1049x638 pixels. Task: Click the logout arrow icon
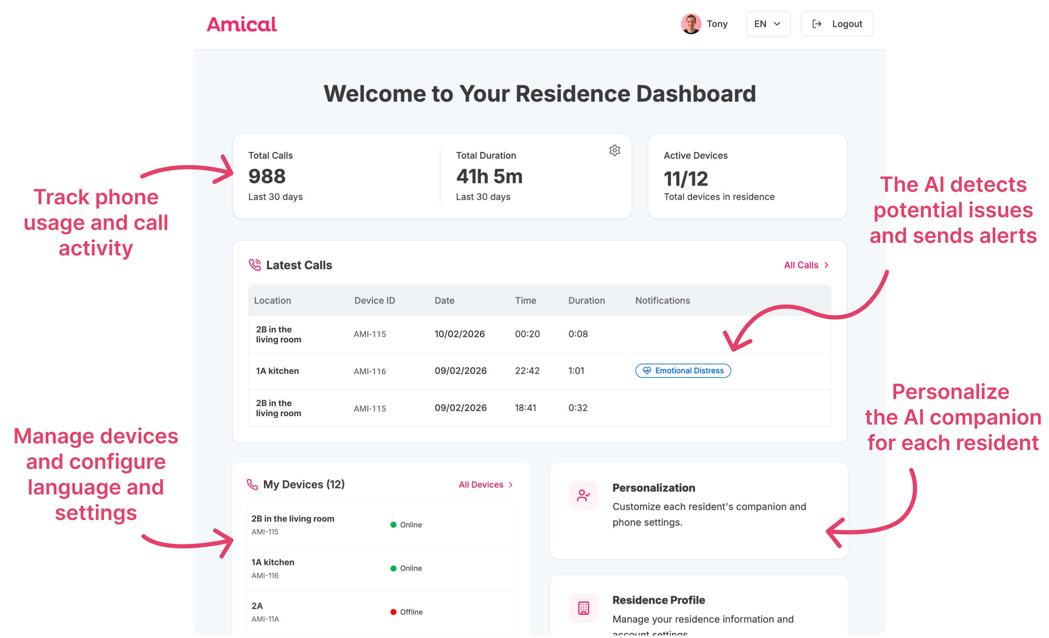point(817,24)
